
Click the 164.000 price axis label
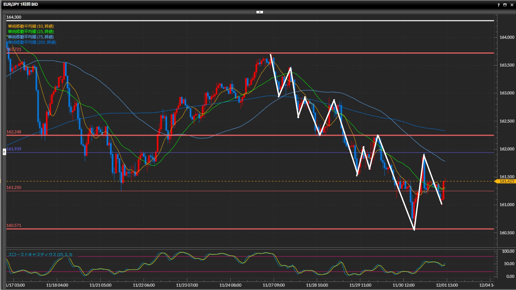click(x=507, y=37)
